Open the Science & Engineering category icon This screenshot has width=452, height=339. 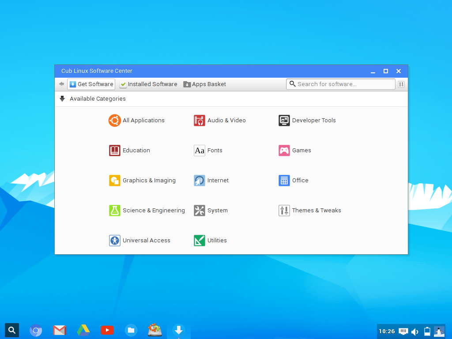click(114, 211)
